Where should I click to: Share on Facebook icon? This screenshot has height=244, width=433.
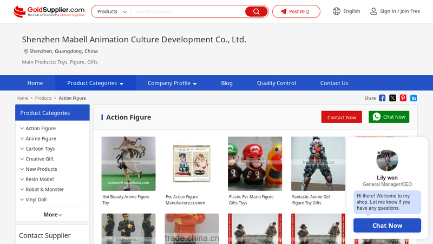pyautogui.click(x=382, y=98)
